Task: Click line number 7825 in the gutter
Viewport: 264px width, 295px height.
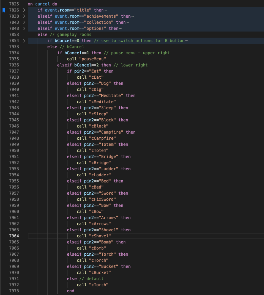Action: (14, 4)
